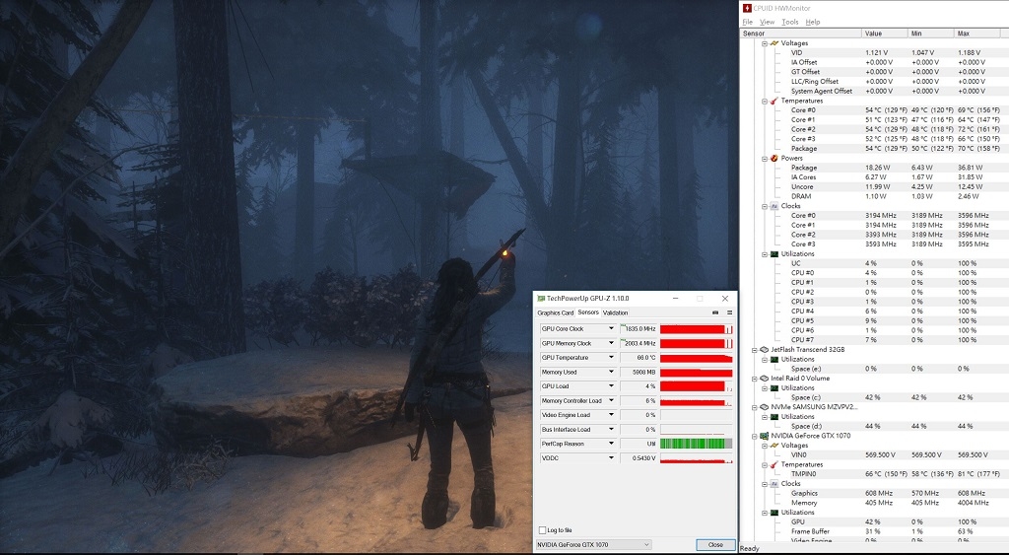Click the thermometer icon beside the Core #0 Temperatures group
Viewport: 1009px width, 555px height.
pos(774,101)
